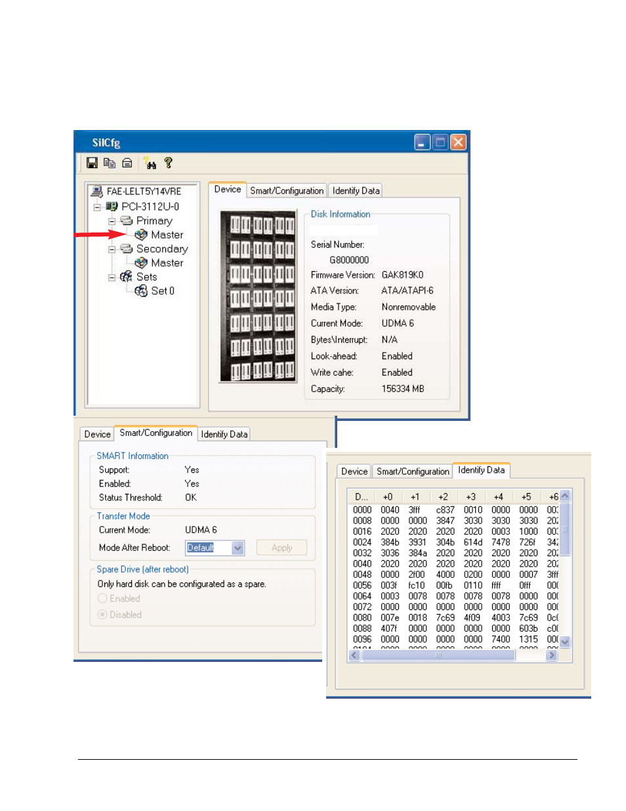Image resolution: width=626 pixels, height=811 pixels.
Task: Click the Save floppy disk toolbar icon
Action: pyautogui.click(x=92, y=163)
